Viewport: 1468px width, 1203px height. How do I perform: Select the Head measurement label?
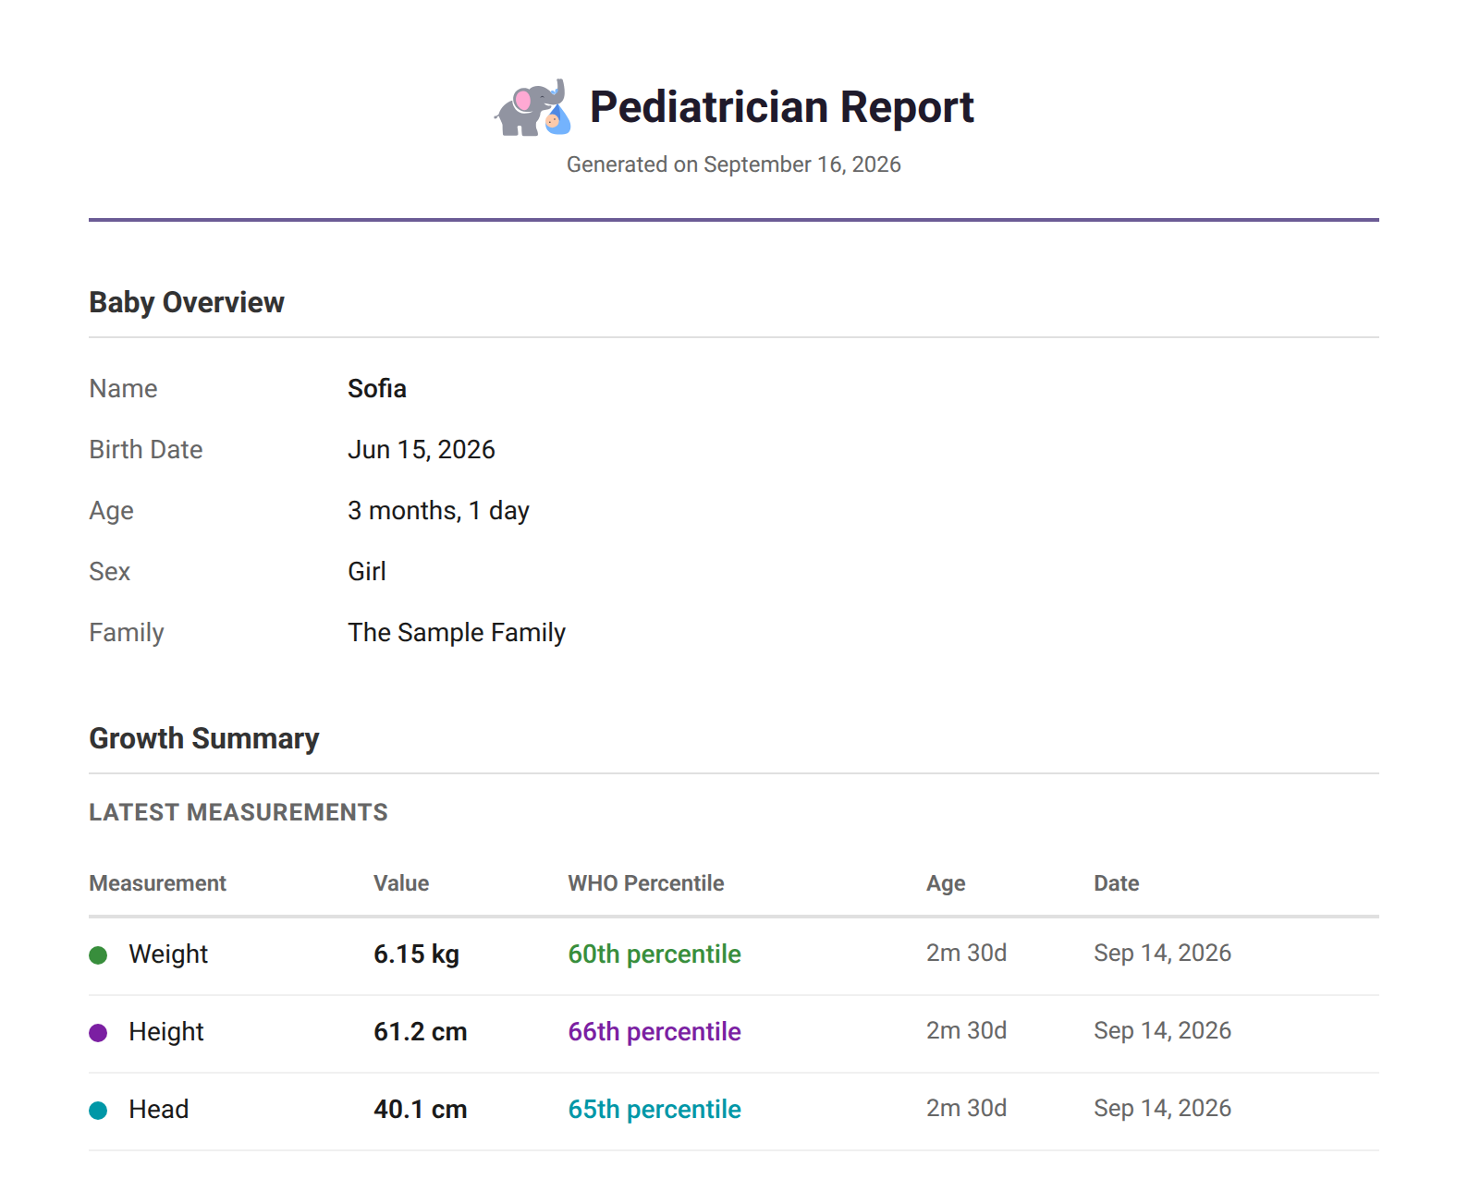tap(159, 1109)
